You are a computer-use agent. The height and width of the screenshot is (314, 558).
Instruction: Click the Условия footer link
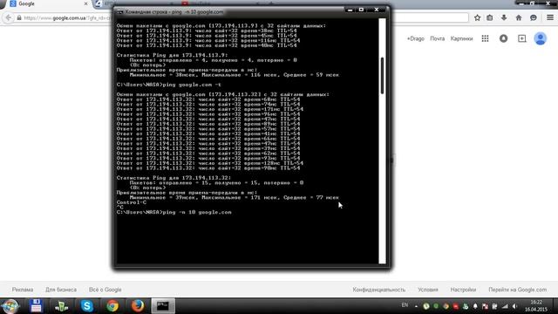click(428, 290)
